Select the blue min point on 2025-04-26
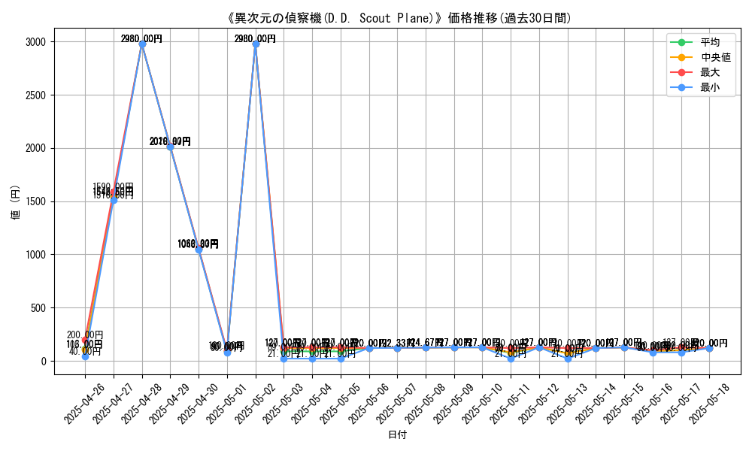Viewport: 752px width, 451px height. point(86,357)
